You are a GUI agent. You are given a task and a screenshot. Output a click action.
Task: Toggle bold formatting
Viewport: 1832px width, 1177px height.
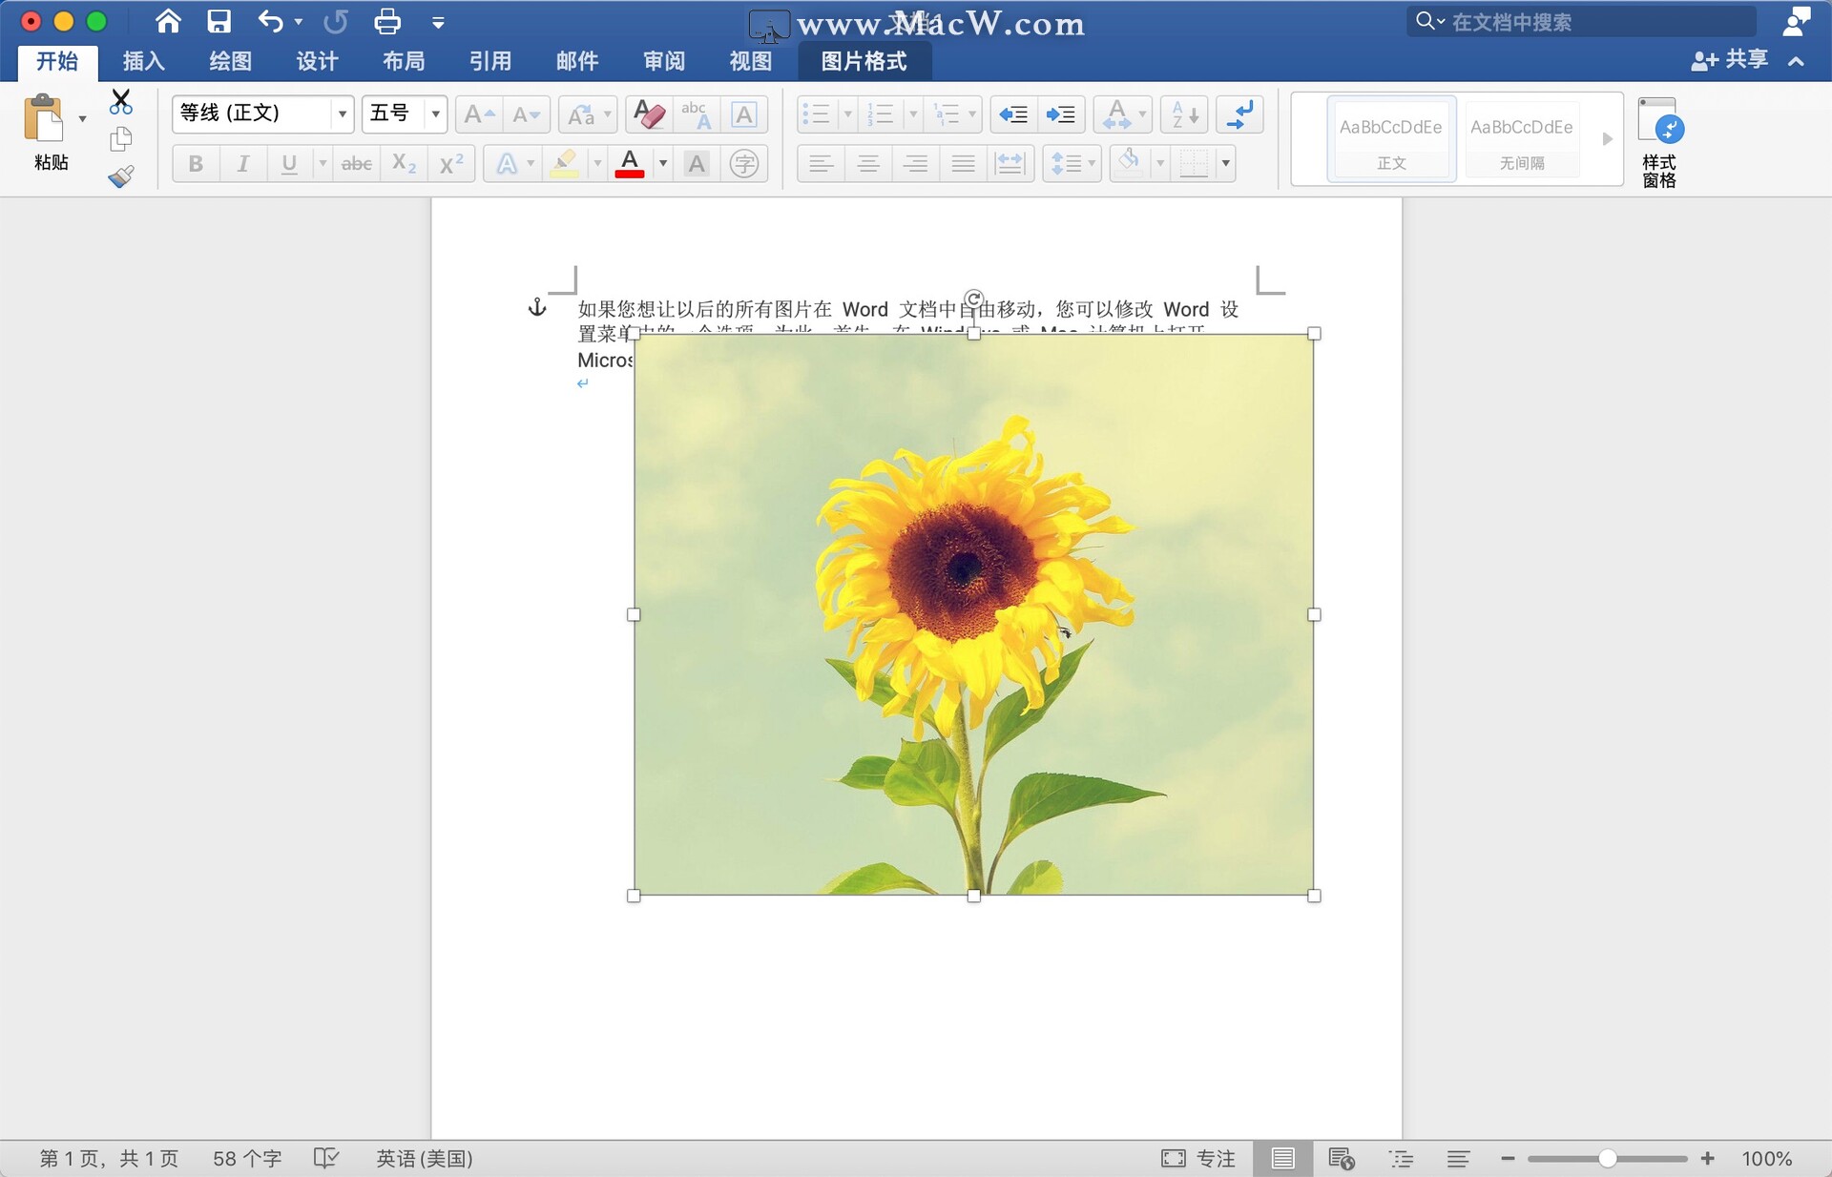click(x=196, y=164)
